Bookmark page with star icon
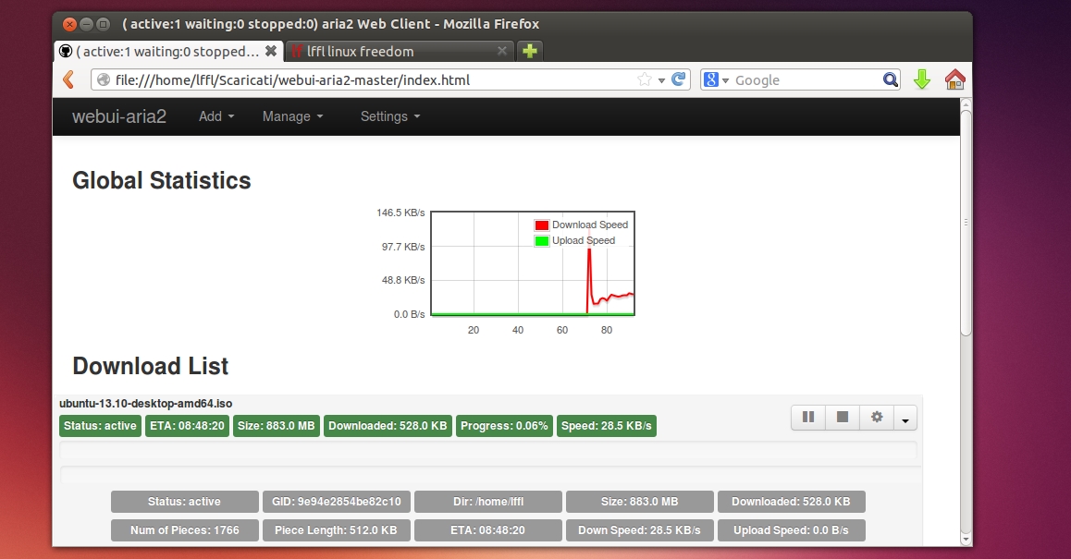This screenshot has width=1071, height=559. [644, 79]
